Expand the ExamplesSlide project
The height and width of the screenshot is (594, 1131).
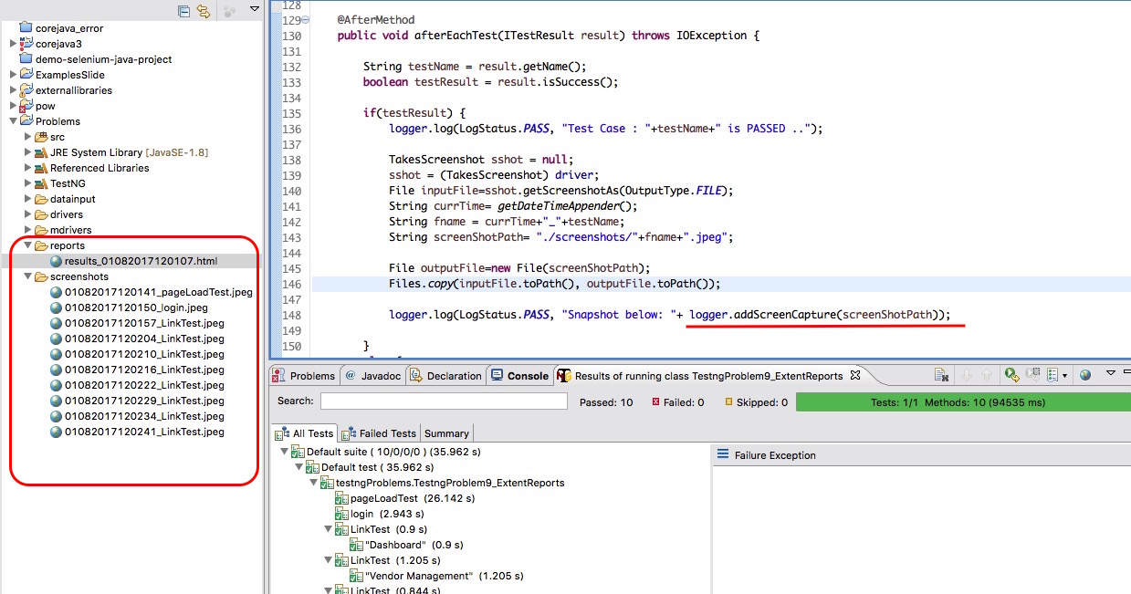point(13,75)
